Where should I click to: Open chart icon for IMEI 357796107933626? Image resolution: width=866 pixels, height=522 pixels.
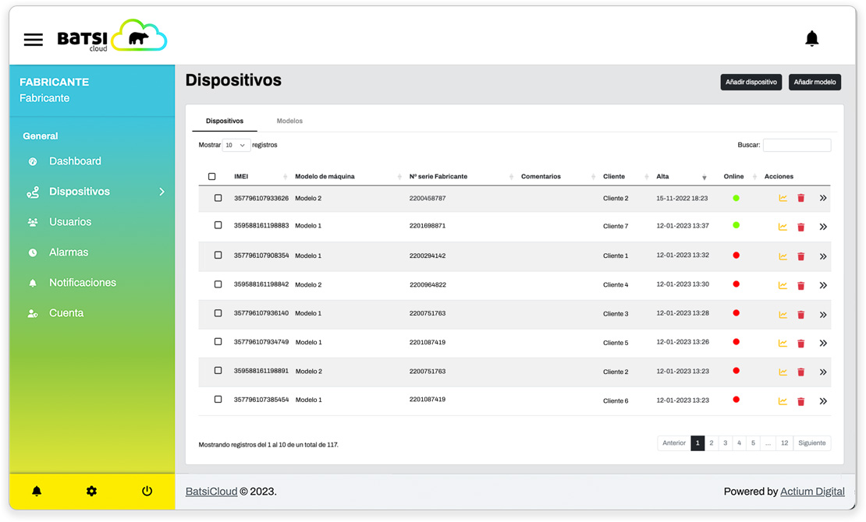[783, 199]
